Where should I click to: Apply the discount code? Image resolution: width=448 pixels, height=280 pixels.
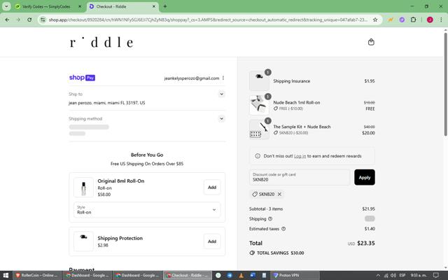click(365, 177)
